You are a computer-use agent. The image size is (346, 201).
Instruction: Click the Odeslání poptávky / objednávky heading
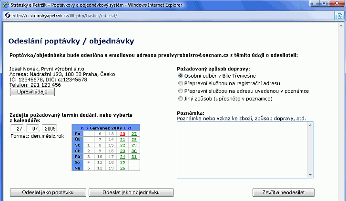(x=71, y=41)
